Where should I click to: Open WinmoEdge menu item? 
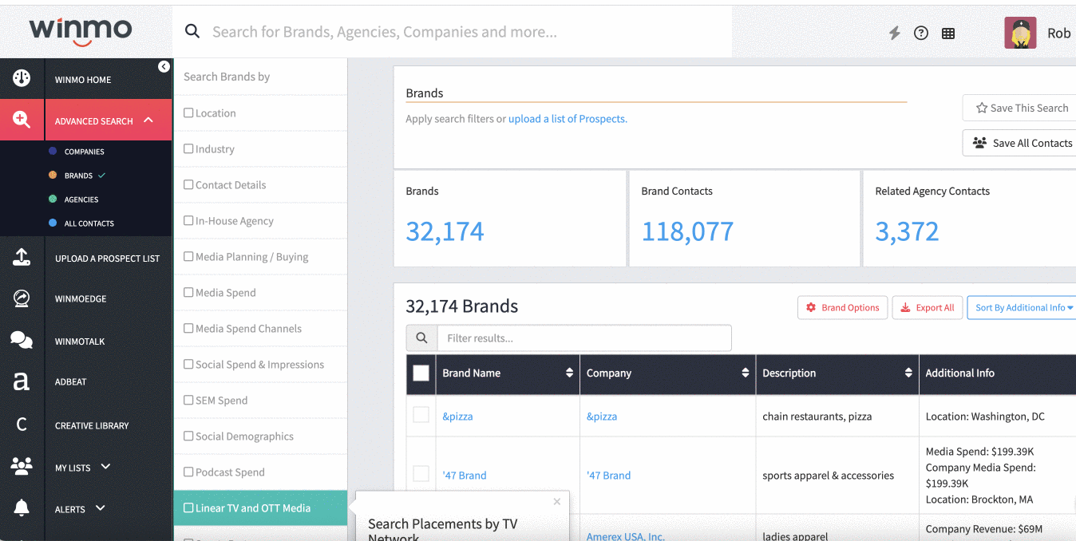(81, 299)
